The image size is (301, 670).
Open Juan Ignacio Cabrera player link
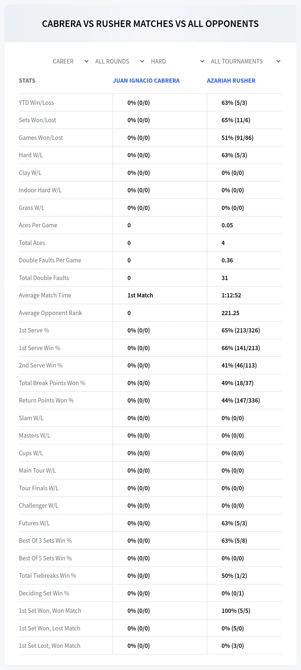(x=146, y=81)
